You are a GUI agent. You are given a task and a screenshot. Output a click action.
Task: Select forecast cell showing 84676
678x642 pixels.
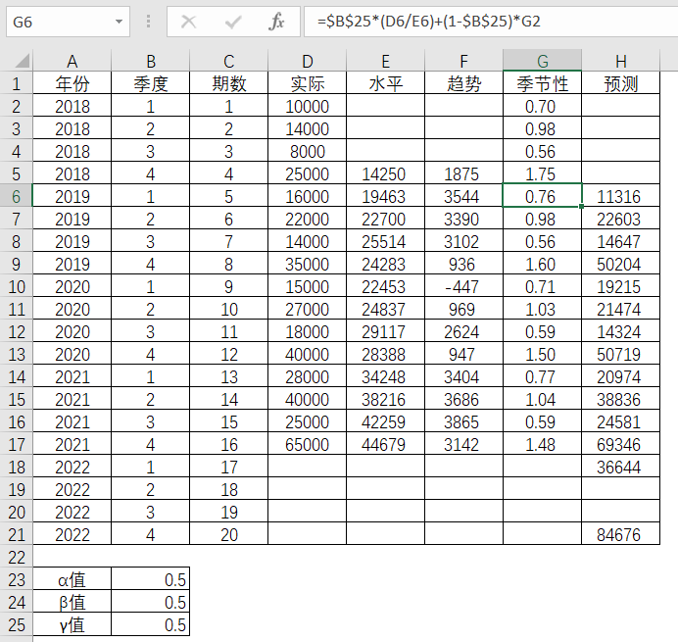620,534
